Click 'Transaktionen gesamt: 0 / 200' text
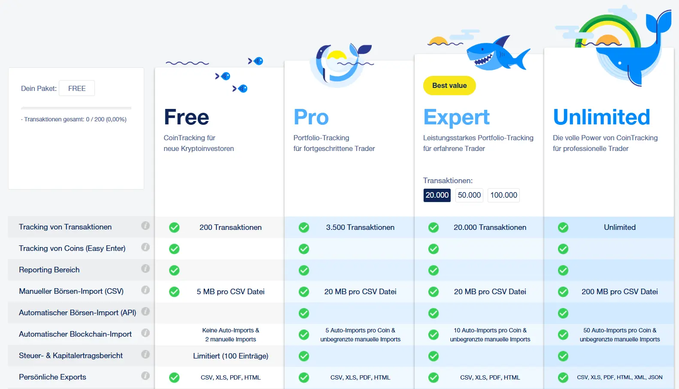This screenshot has height=389, width=679. tap(74, 119)
